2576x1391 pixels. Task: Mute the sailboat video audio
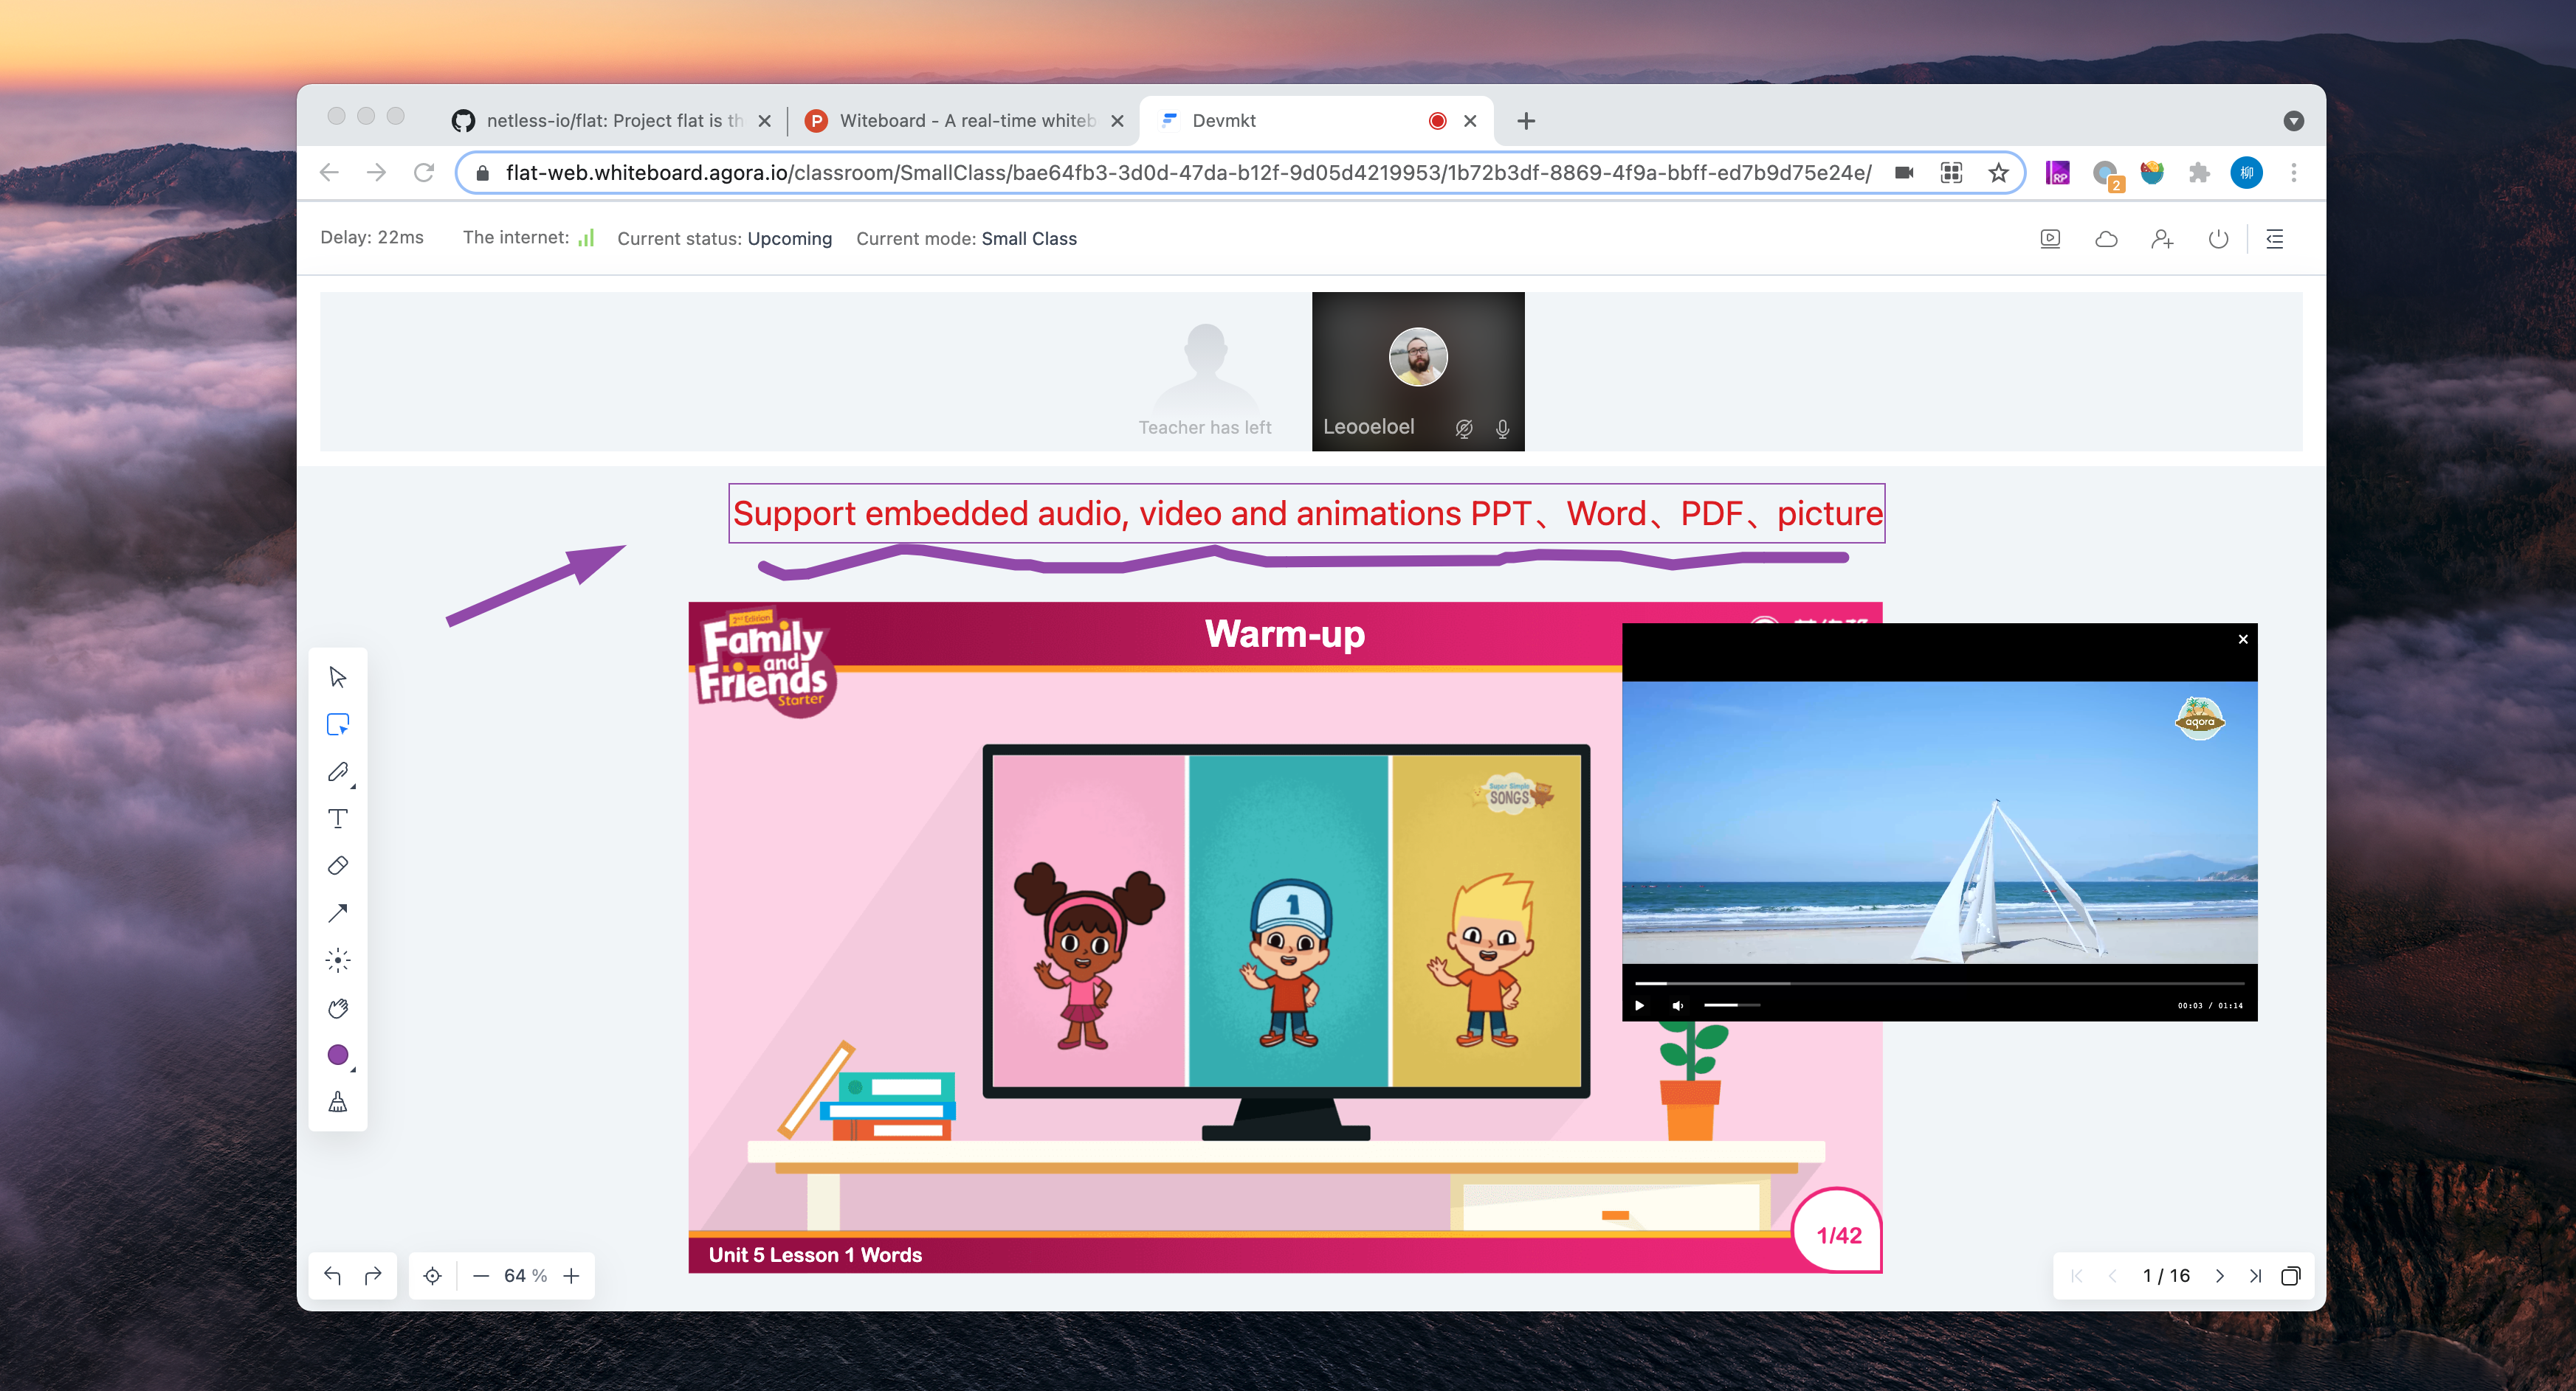1678,1005
